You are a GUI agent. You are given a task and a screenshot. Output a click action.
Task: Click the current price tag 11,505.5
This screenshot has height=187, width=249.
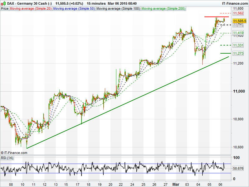(240, 20)
